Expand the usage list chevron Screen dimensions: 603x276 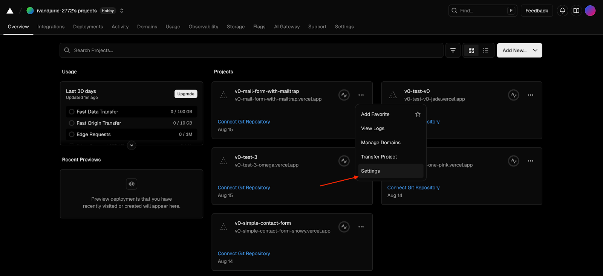132,145
